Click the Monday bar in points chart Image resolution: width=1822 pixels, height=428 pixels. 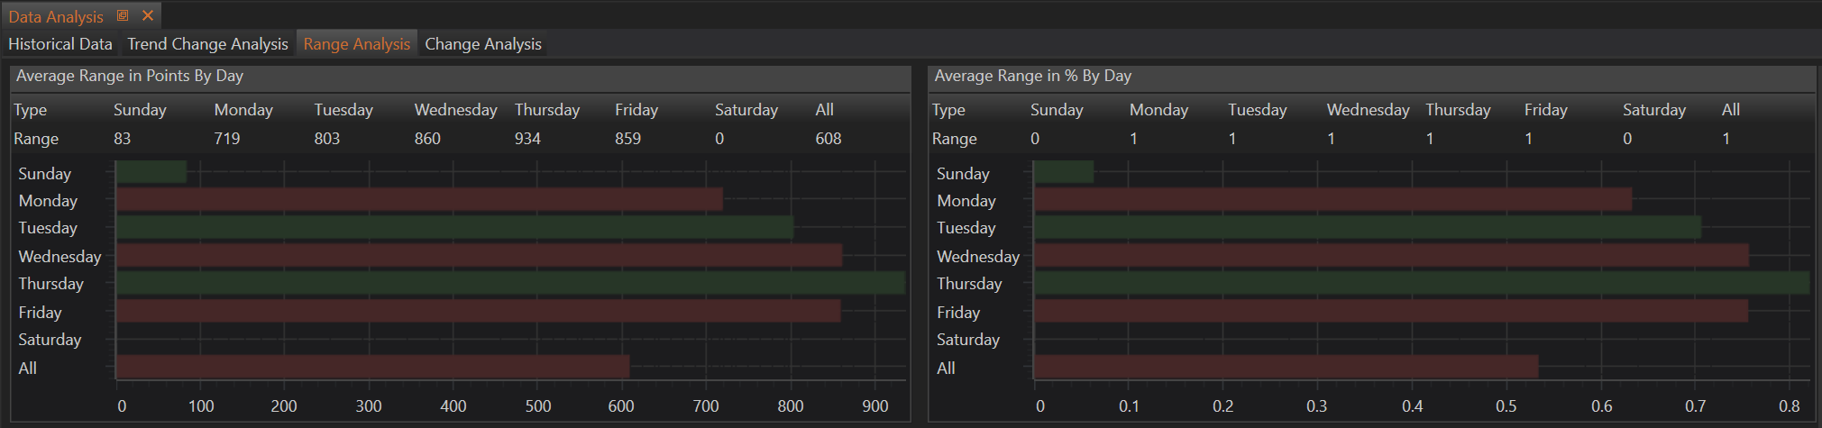[x=419, y=200]
